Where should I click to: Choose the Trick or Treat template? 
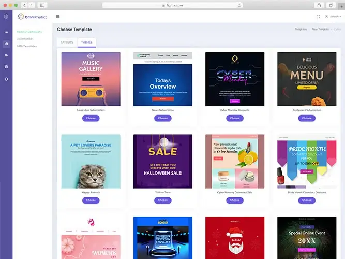click(162, 200)
